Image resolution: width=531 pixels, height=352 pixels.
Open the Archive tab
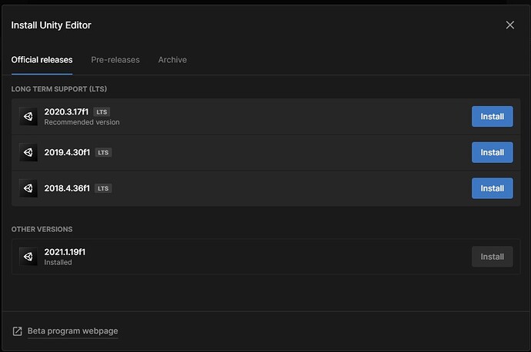click(x=172, y=60)
